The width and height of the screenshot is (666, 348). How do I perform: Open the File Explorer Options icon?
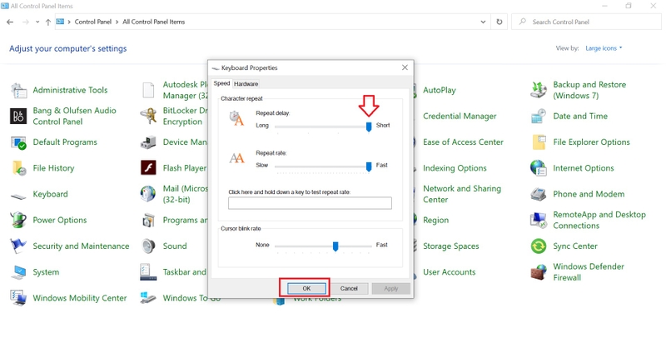(539, 142)
